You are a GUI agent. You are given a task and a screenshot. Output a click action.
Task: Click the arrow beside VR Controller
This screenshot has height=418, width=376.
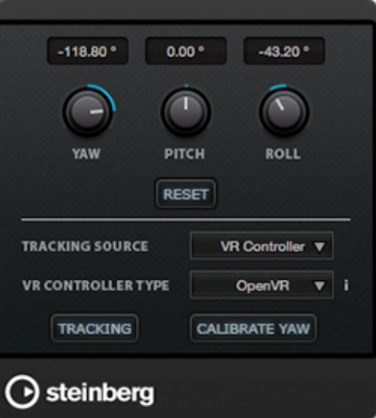[x=319, y=246]
